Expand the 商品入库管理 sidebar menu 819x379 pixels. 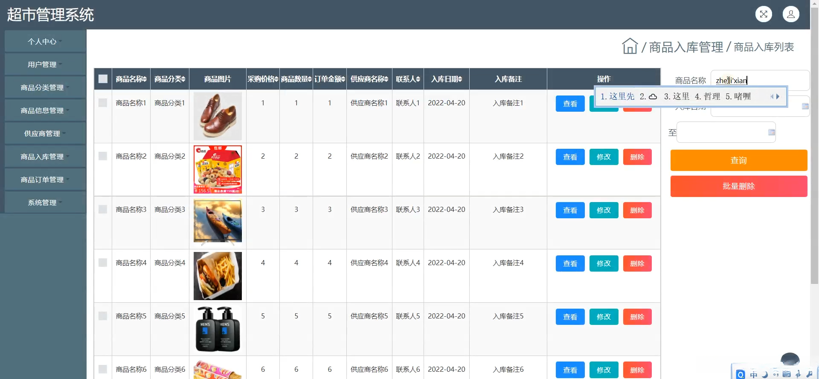click(45, 156)
